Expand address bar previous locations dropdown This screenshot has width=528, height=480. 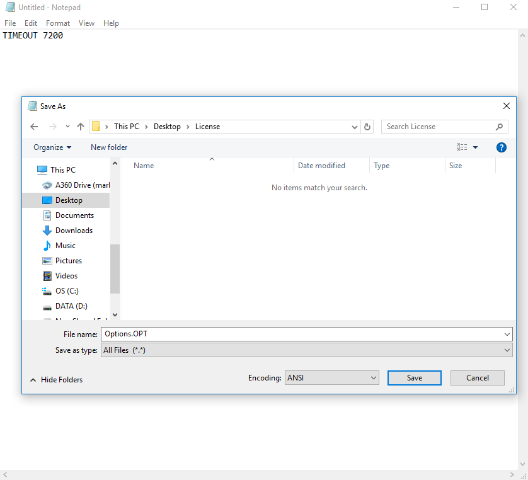coord(354,127)
